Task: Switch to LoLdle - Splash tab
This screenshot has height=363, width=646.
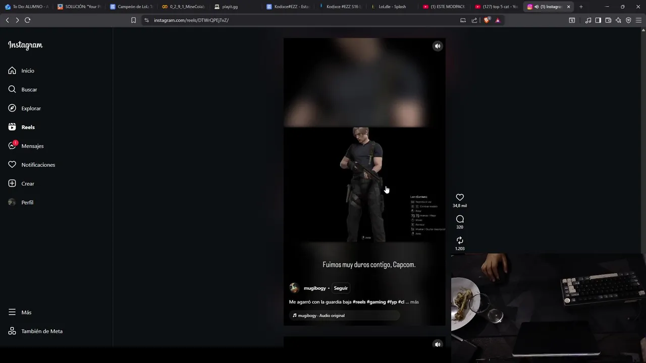Action: [394, 7]
